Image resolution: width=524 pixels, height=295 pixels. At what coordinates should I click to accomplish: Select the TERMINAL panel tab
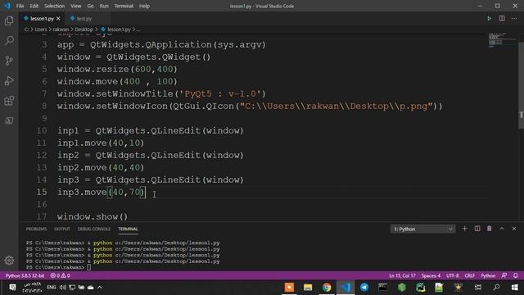click(128, 229)
